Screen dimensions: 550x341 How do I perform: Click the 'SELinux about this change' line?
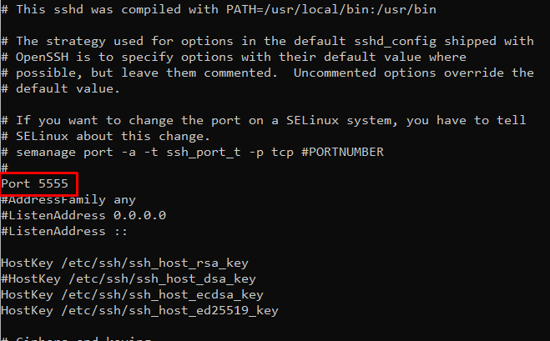pyautogui.click(x=106, y=137)
